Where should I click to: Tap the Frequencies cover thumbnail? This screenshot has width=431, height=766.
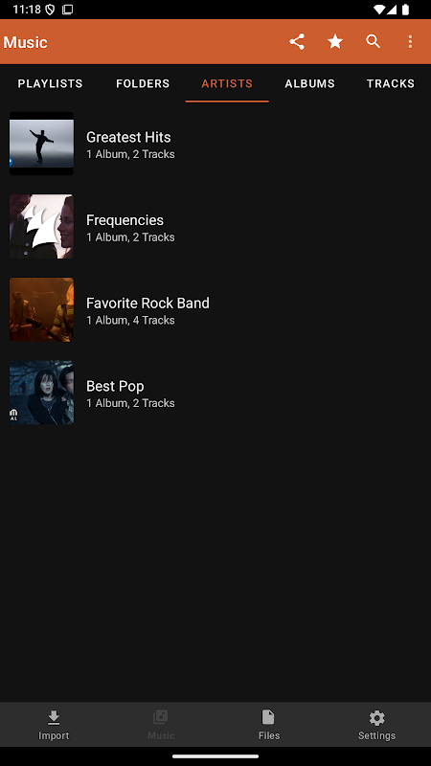point(41,227)
